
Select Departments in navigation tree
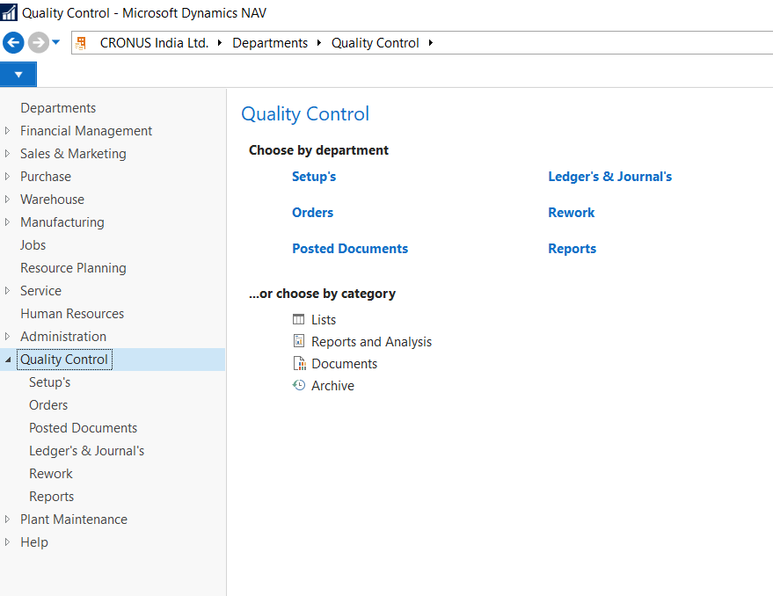[58, 108]
